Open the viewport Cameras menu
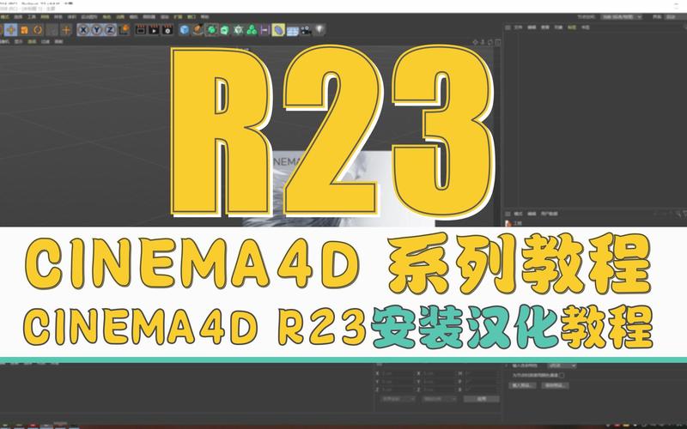Image resolution: width=687 pixels, height=429 pixels. click(4, 41)
